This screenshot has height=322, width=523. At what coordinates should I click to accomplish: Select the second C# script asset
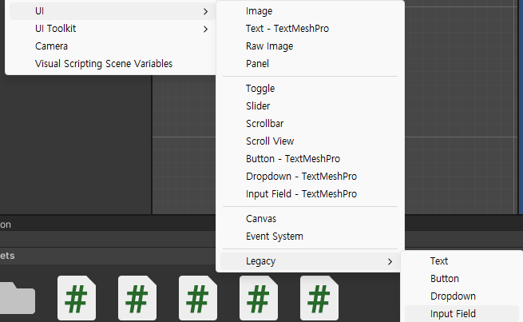coord(137,298)
